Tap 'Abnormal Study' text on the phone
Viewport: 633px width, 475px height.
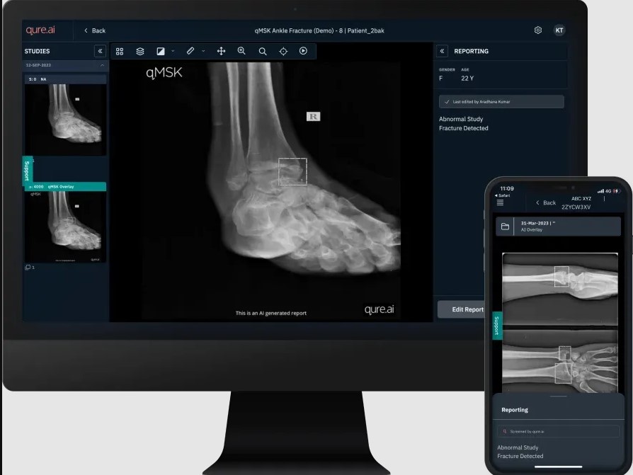click(x=518, y=447)
